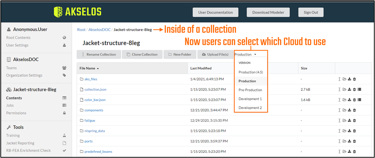Select Development 2 from the version list
This screenshot has height=158, width=375.
[250, 108]
